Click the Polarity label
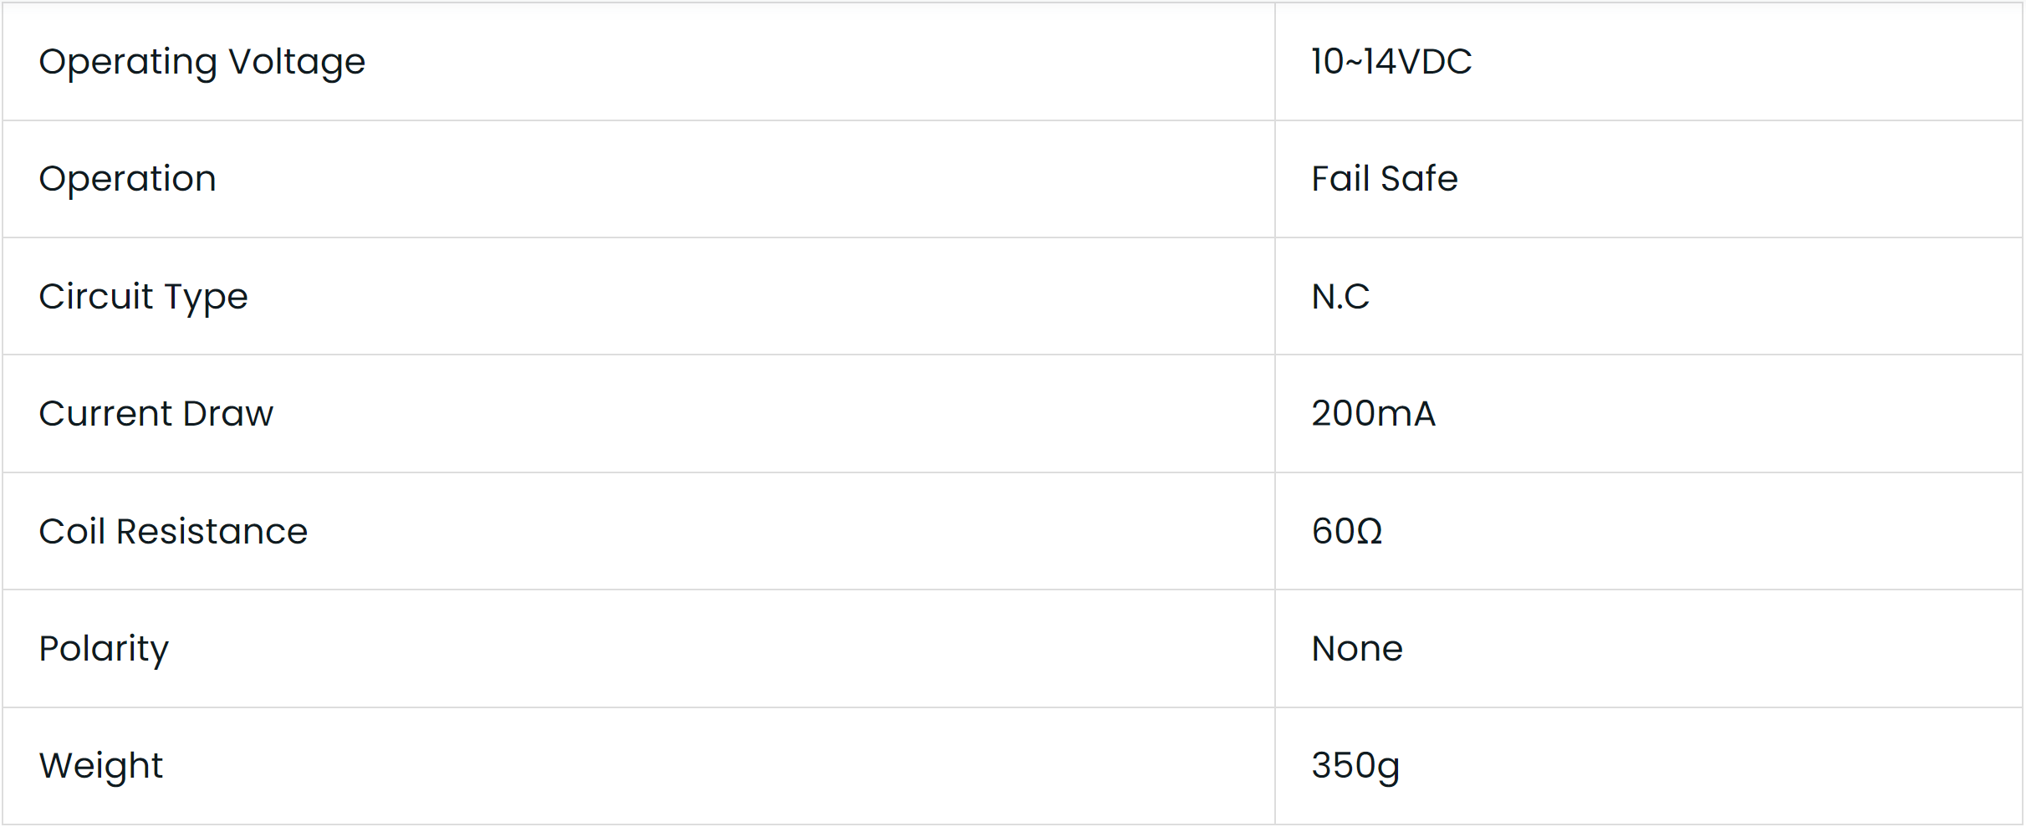 coord(104,649)
